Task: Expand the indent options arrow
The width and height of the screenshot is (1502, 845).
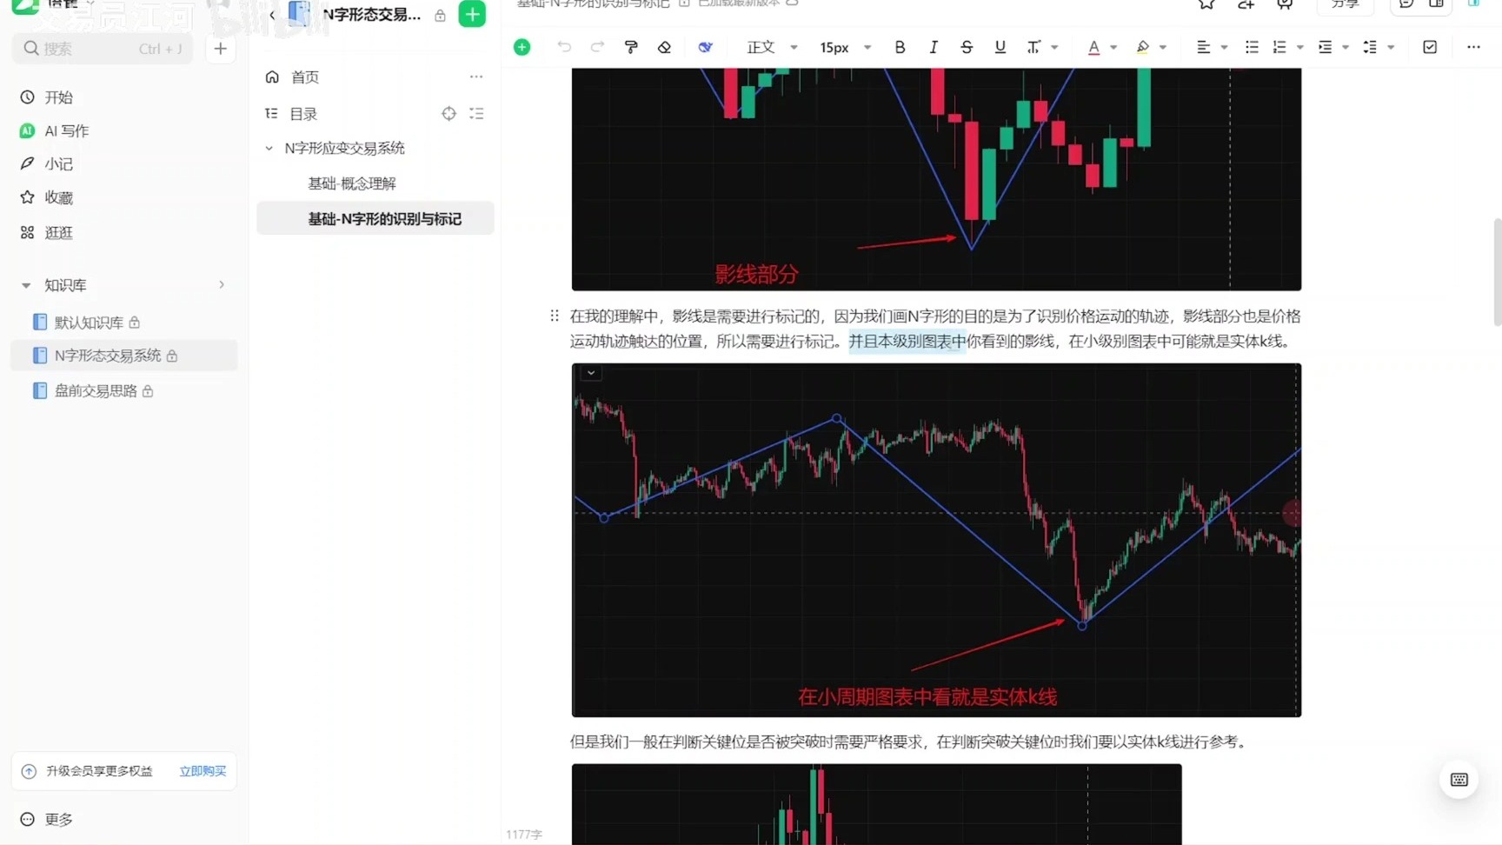Action: (x=1346, y=47)
